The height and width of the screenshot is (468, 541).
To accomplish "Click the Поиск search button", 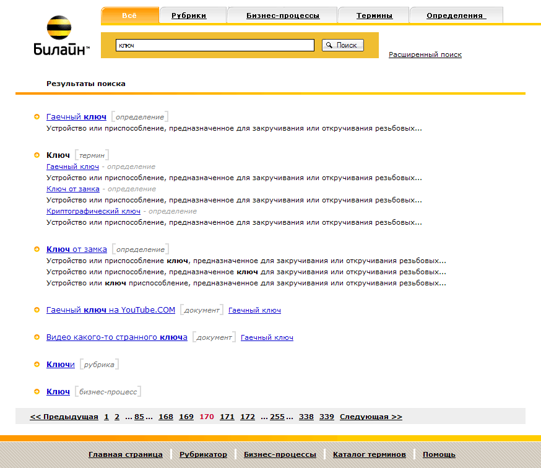I will (x=342, y=45).
